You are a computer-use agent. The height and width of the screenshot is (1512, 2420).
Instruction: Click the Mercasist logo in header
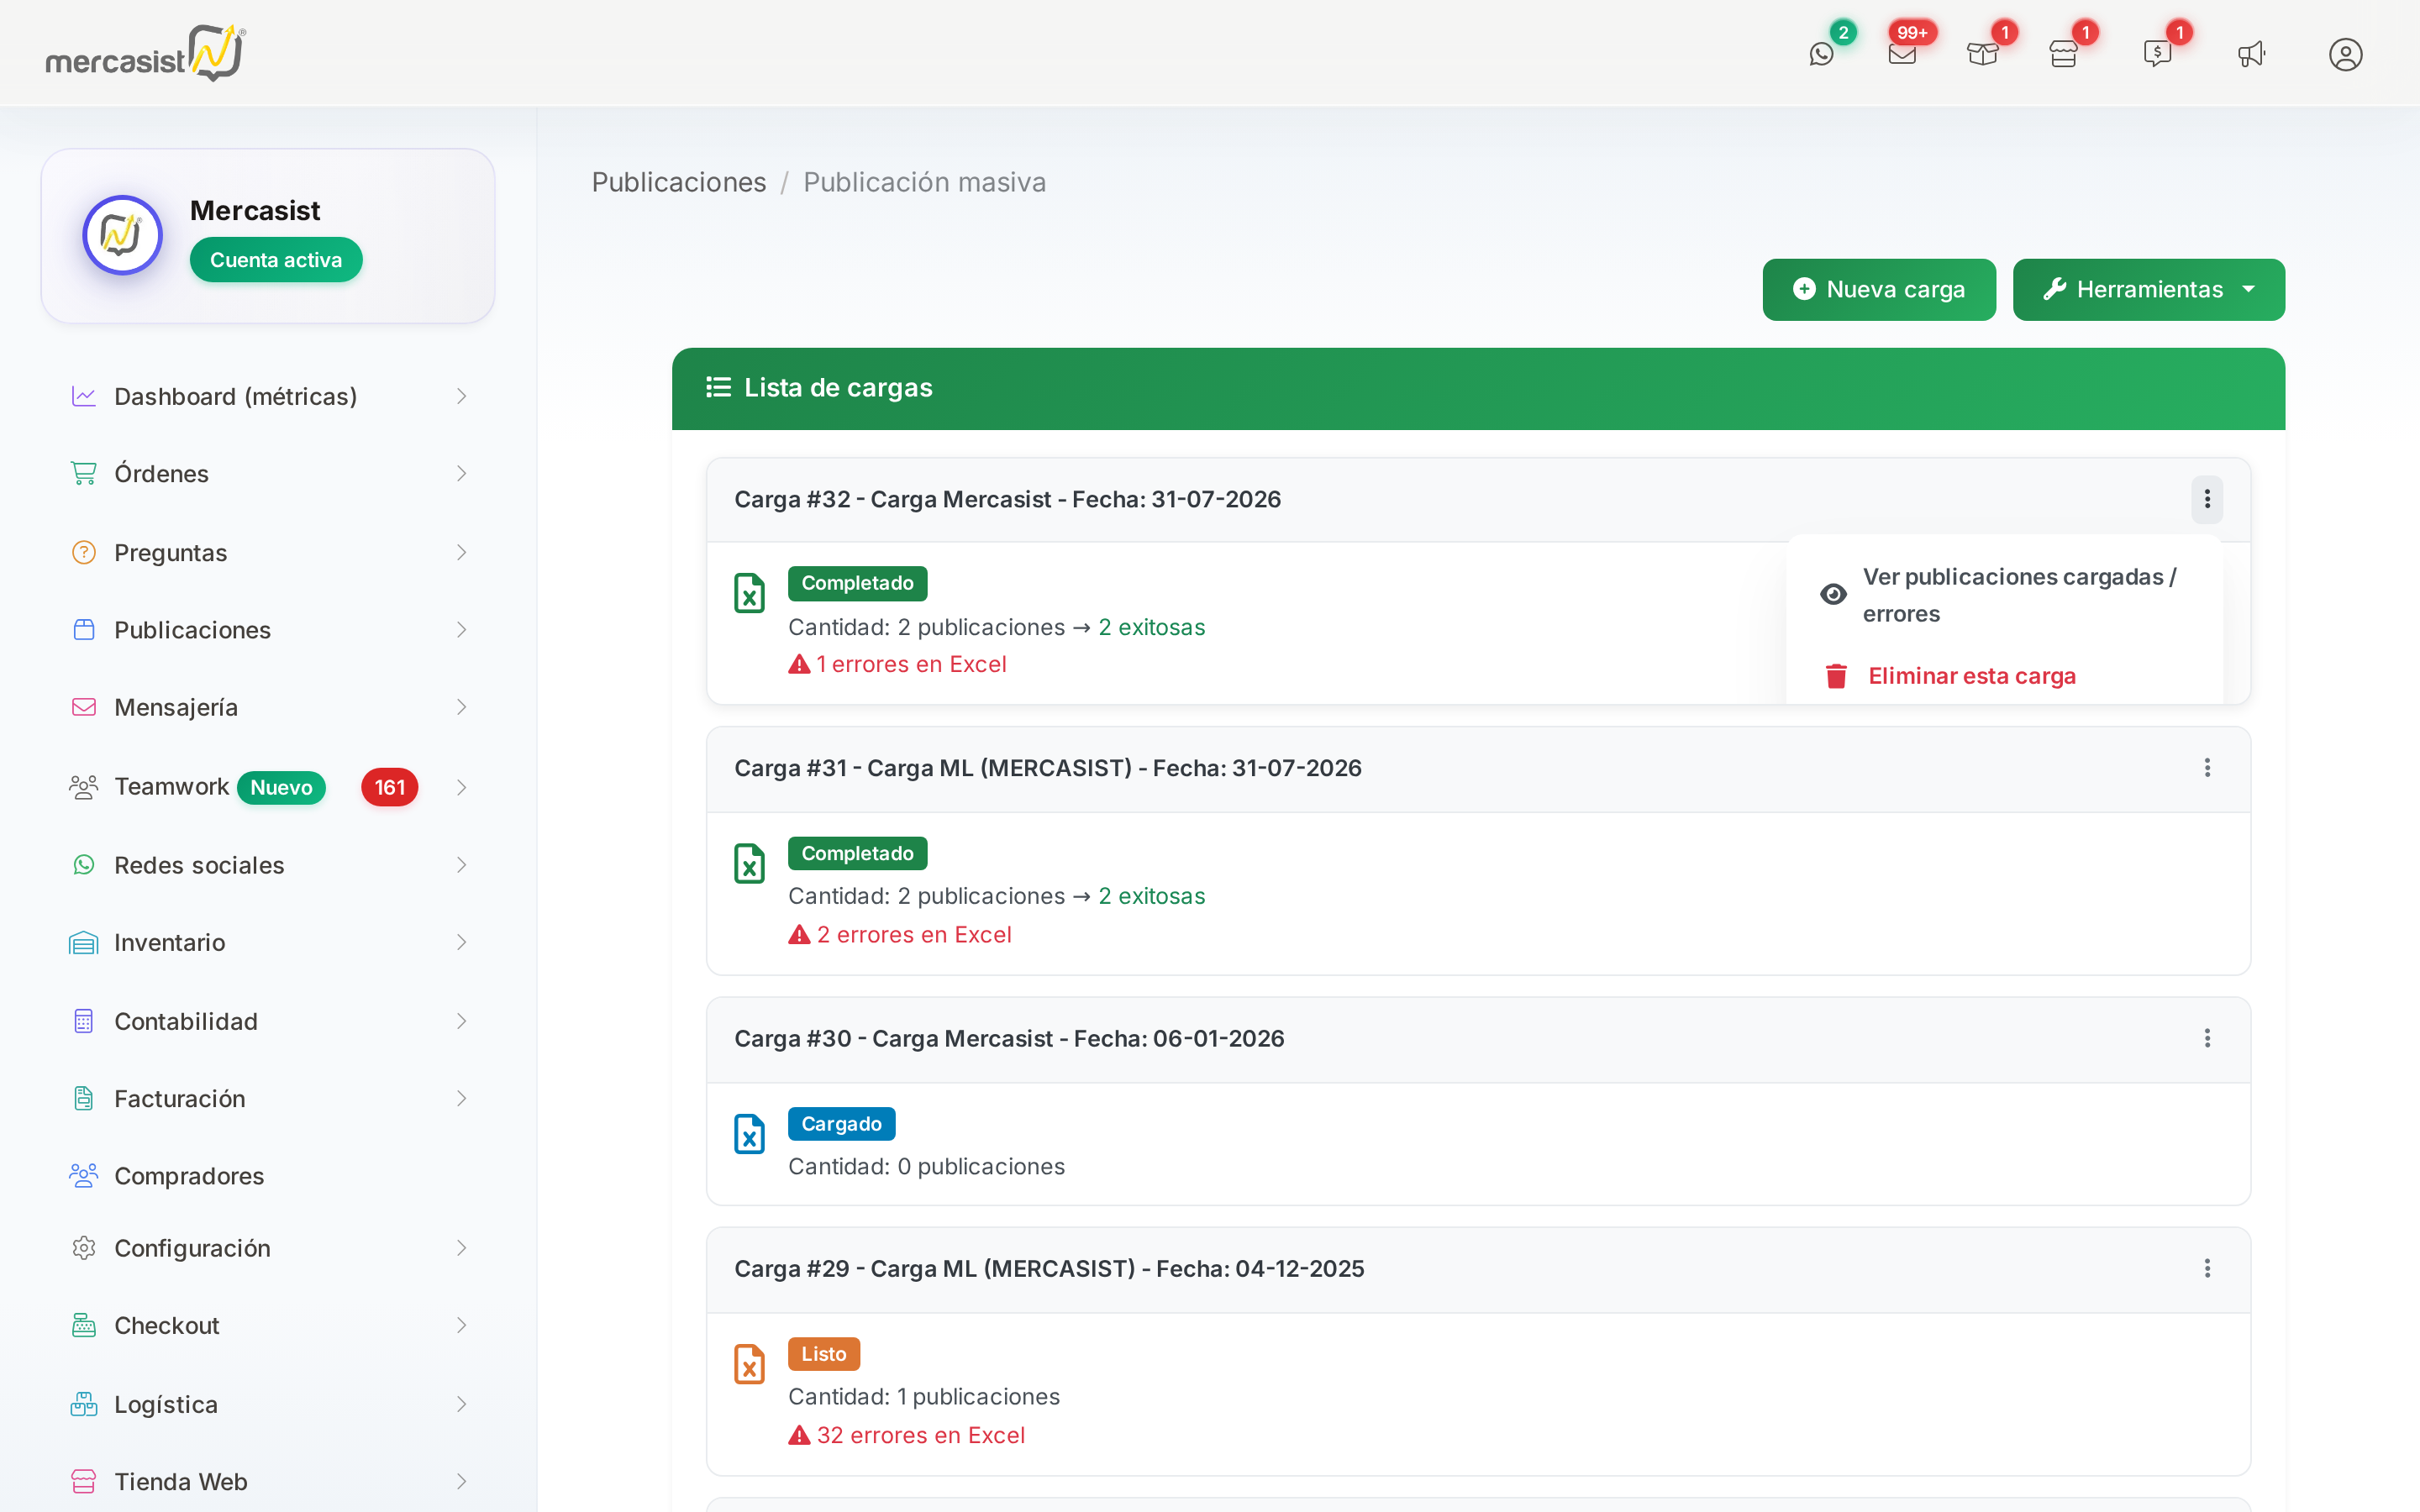click(x=146, y=53)
